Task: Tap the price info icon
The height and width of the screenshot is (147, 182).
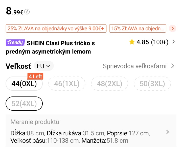Action: (27, 12)
